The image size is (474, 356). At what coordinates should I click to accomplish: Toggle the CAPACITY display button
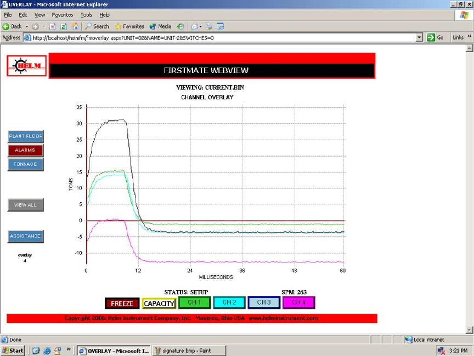pyautogui.click(x=159, y=303)
